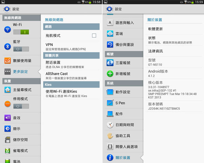204x163 pixels.
Task: Tap the green 新增帳號 plus icon
Action: (110, 74)
